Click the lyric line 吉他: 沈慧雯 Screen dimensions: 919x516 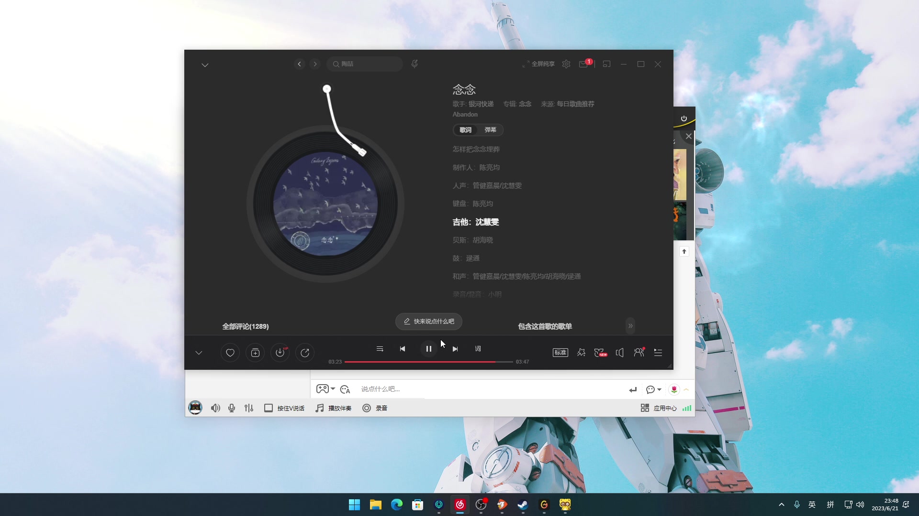pos(476,222)
